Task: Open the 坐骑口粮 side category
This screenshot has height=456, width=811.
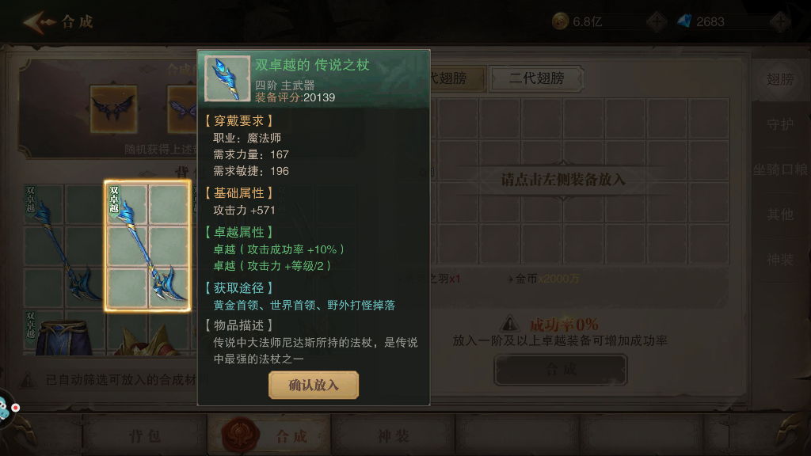Action: (780, 169)
